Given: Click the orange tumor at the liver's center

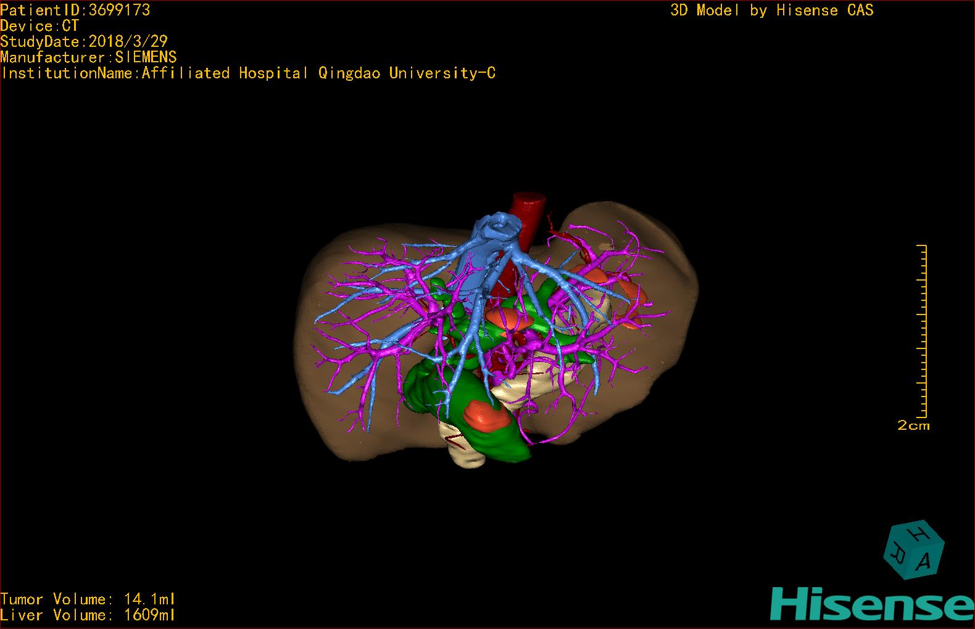Looking at the screenshot, I should 509,319.
